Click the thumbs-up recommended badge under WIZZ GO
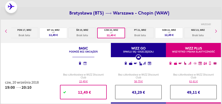Screen dimensions: 222x104 click(138, 57)
